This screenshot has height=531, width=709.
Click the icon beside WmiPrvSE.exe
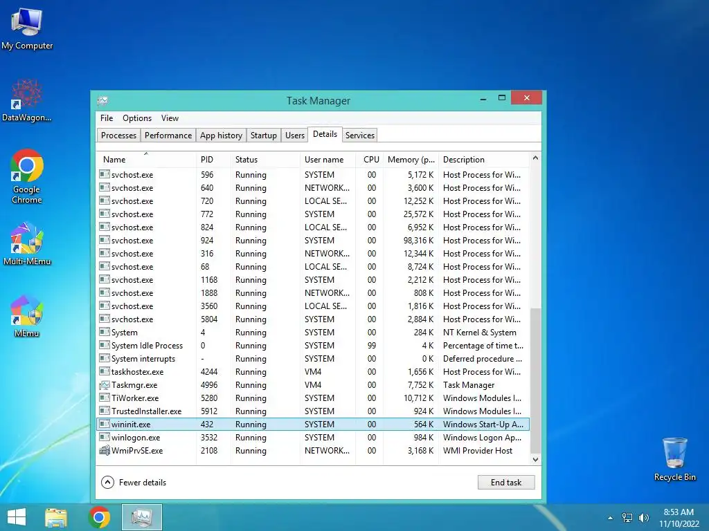(x=105, y=451)
